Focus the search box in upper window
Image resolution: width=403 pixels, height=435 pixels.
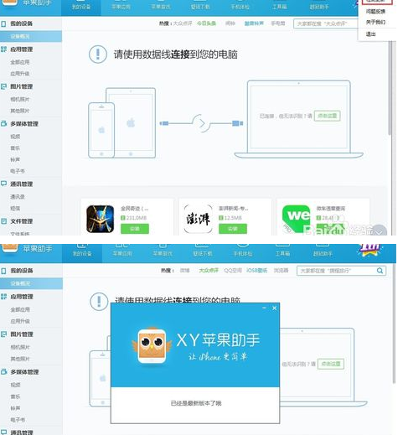tap(326, 23)
